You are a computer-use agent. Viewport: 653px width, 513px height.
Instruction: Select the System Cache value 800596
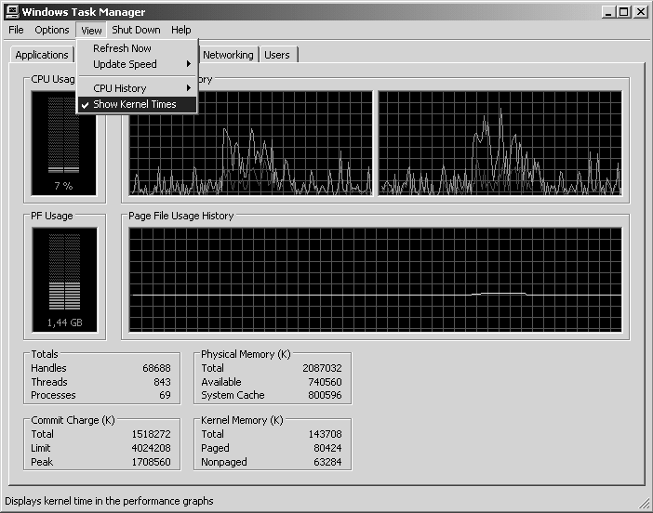tap(325, 395)
